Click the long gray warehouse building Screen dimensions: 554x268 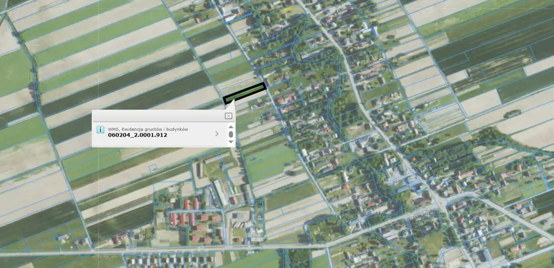[220, 192]
